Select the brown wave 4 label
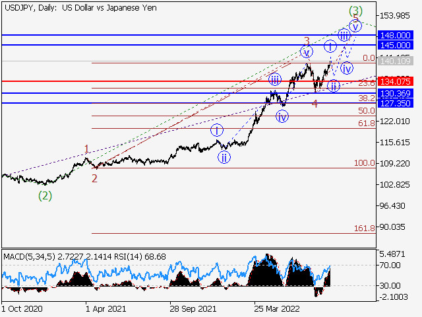This screenshot has height=317, width=422. tap(315, 104)
